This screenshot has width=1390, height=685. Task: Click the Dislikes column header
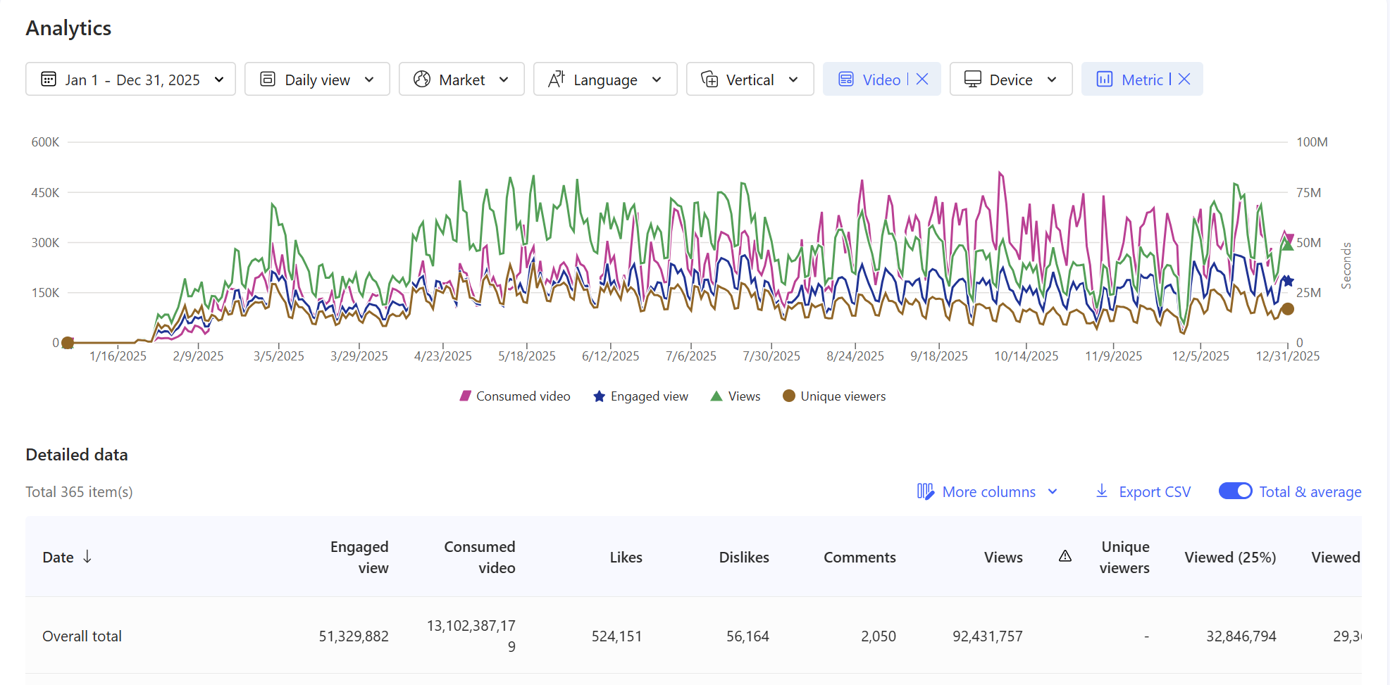tap(744, 557)
